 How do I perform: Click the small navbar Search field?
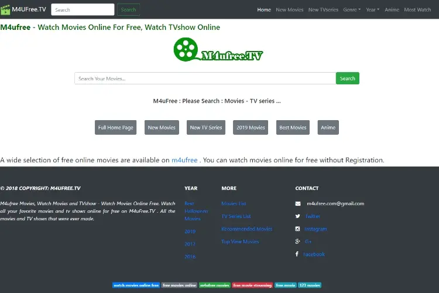(x=83, y=9)
